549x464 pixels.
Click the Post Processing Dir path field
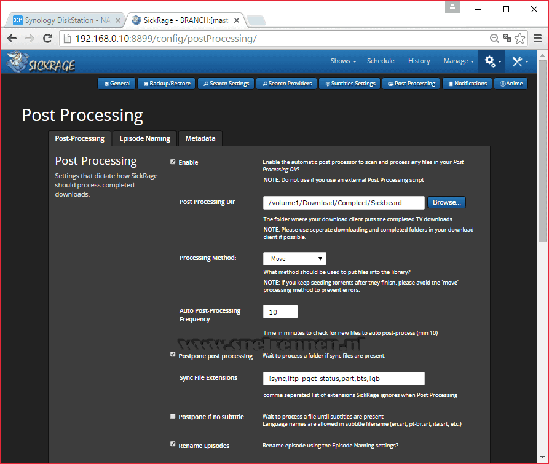pyautogui.click(x=344, y=203)
